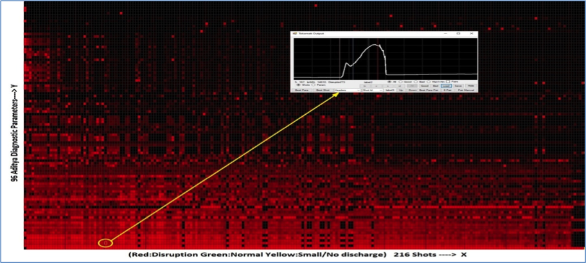Click the Tokamak Output title bar
Image resolution: width=586 pixels, height=263 pixels.
384,33
